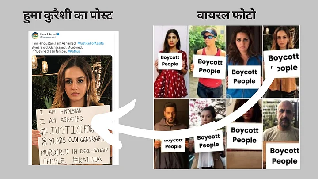The height and width of the screenshot is (179, 318).
Task: Open the #Kathua hashtag in tweet text
Action: pos(74,51)
